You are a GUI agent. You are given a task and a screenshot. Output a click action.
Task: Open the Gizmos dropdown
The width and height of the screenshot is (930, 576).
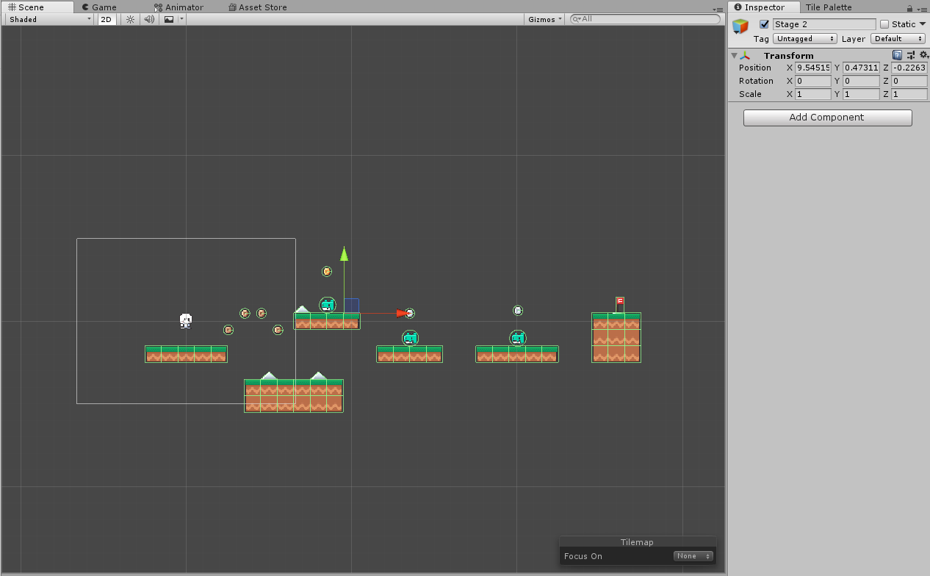[545, 20]
